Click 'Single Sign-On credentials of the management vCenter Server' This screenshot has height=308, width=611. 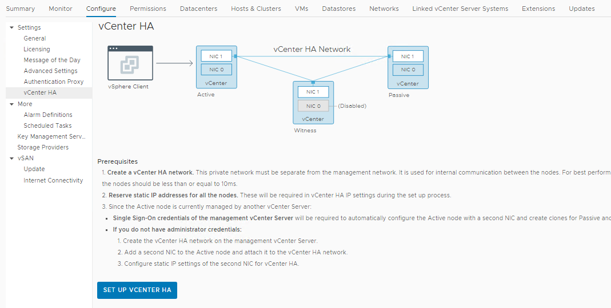point(203,218)
